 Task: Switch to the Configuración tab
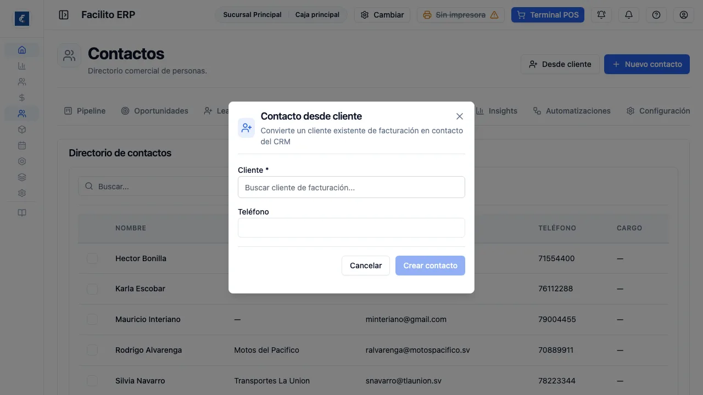tap(658, 111)
